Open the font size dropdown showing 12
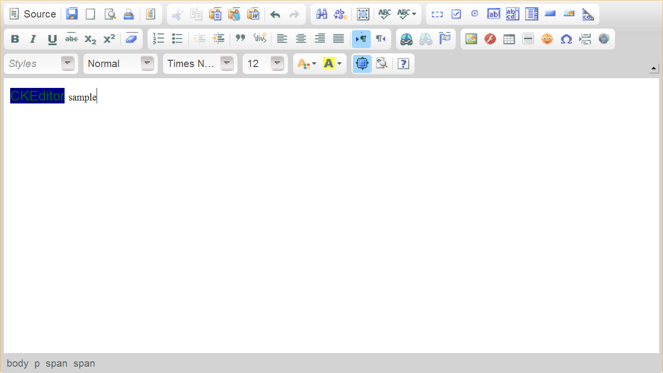This screenshot has width=663, height=373. (x=265, y=64)
